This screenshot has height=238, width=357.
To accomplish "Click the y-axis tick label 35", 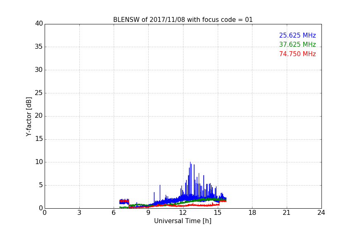I will click(x=39, y=47).
